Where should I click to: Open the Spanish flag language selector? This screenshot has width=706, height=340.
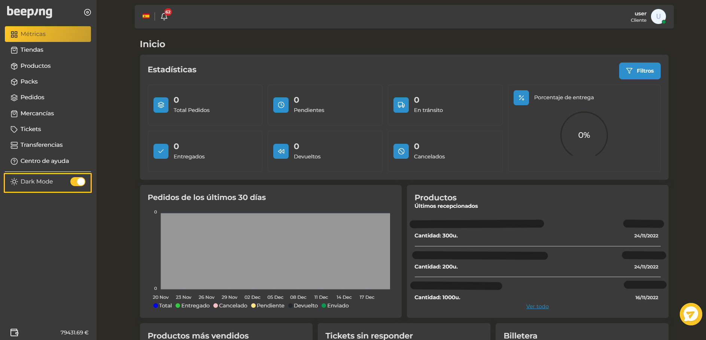[x=146, y=16]
